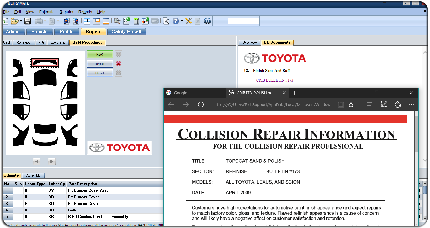The width and height of the screenshot is (430, 228).
Task: Click the document with dollar sign icon
Action: click(x=127, y=21)
